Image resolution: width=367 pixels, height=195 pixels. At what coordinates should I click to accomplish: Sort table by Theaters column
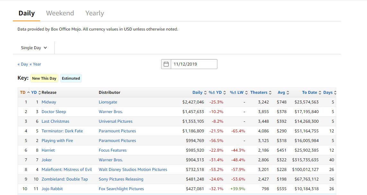[x=259, y=93]
